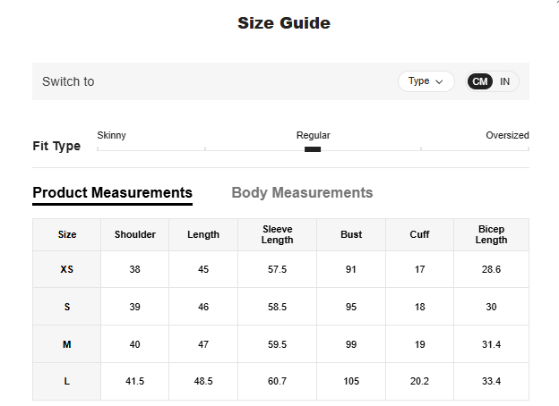Image resolution: width=559 pixels, height=406 pixels.
Task: Click the Switch to label
Action: [x=68, y=81]
